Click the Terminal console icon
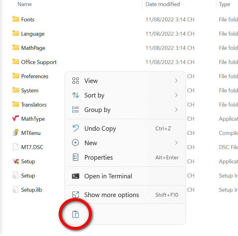 pos(76,176)
